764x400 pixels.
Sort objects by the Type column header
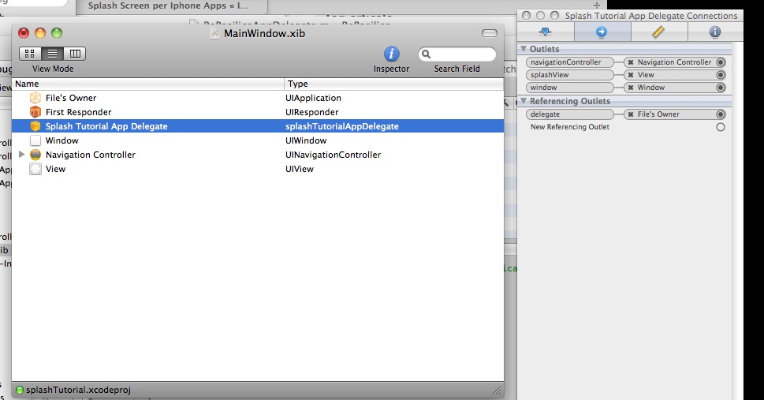pos(394,84)
